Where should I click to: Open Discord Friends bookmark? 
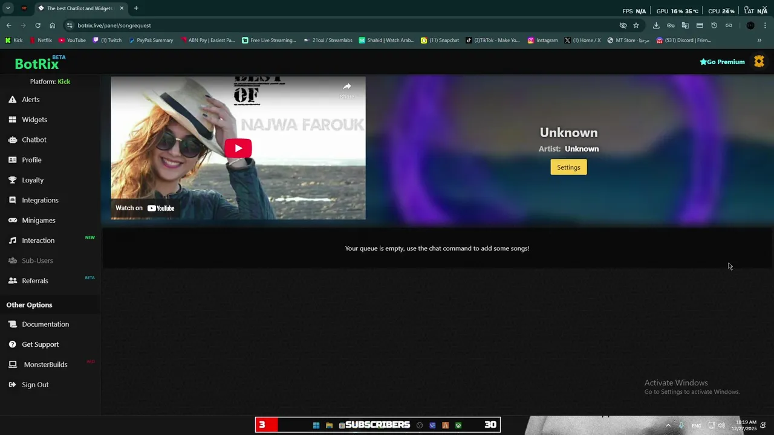[x=684, y=40]
